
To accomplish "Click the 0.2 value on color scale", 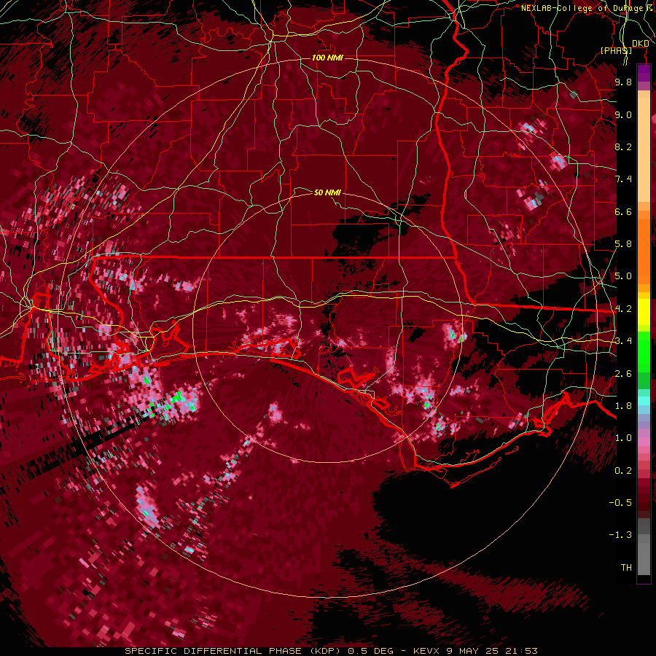I will [623, 471].
